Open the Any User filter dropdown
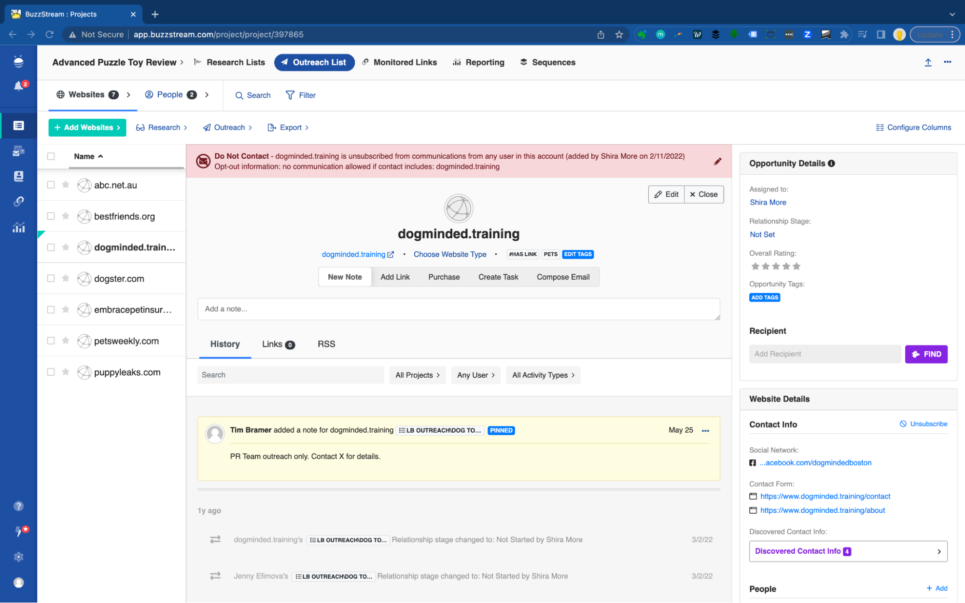The height and width of the screenshot is (603, 965). 476,375
